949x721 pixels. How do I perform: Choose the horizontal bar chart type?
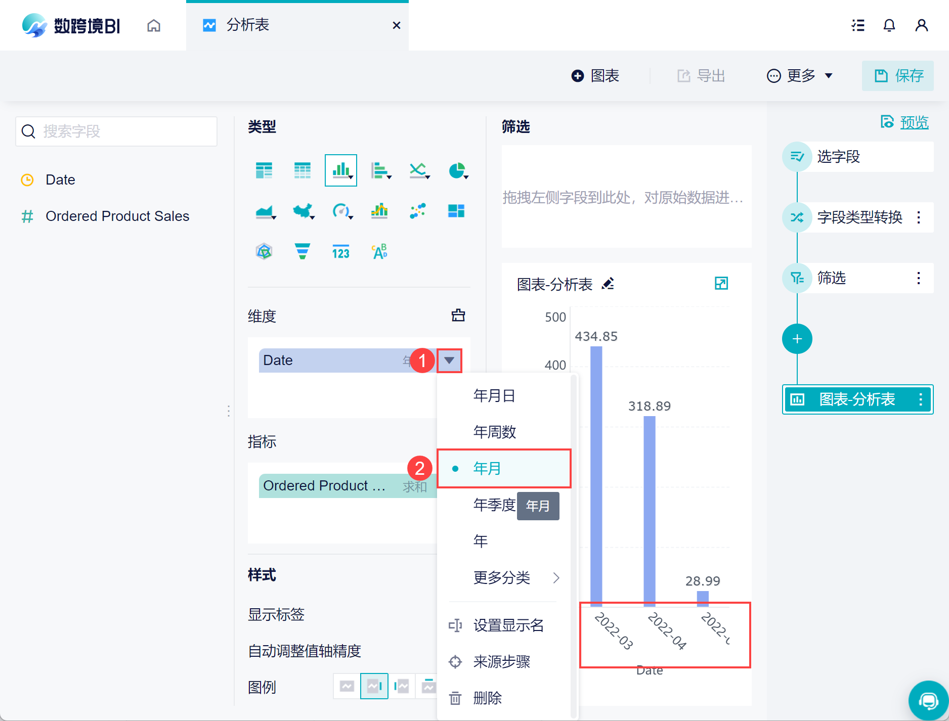380,170
